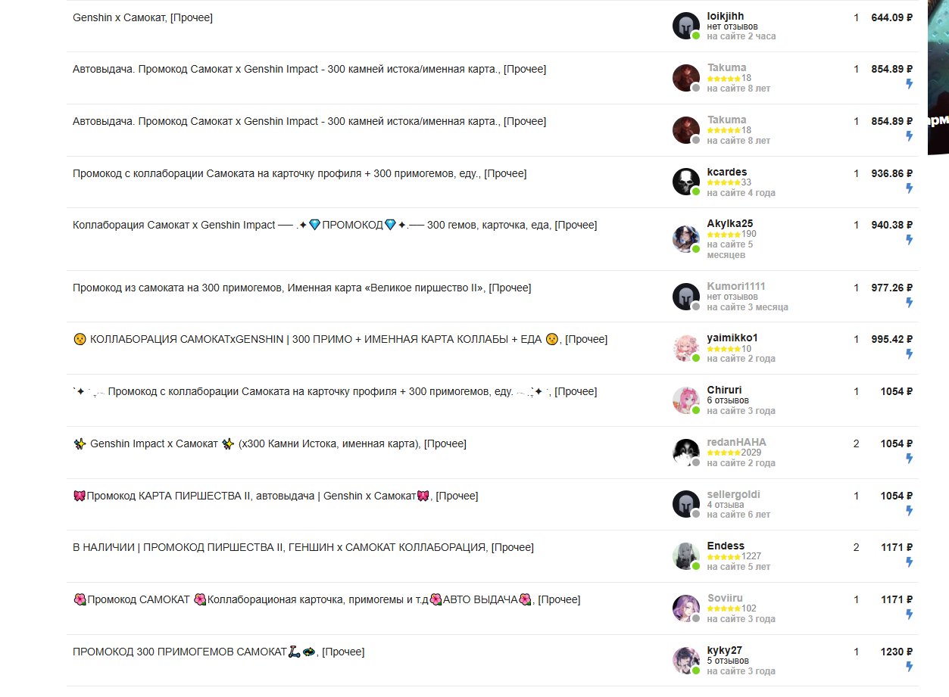The image size is (949, 697).
Task: Click loikjihh seller avatar icon
Action: [x=686, y=26]
